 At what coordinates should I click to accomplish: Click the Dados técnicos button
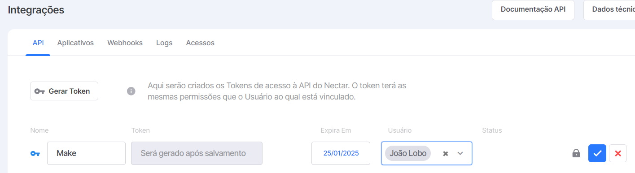(x=609, y=9)
